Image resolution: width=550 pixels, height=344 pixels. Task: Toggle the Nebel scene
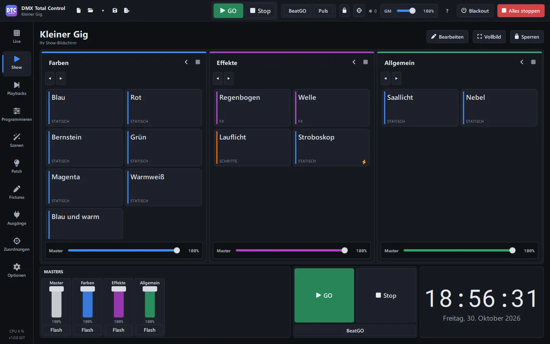[499, 108]
